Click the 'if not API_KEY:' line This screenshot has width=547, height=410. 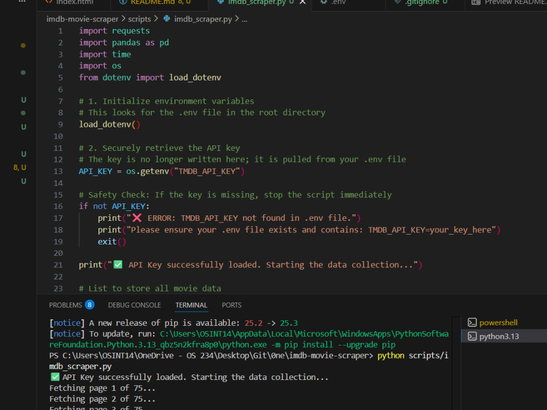114,207
